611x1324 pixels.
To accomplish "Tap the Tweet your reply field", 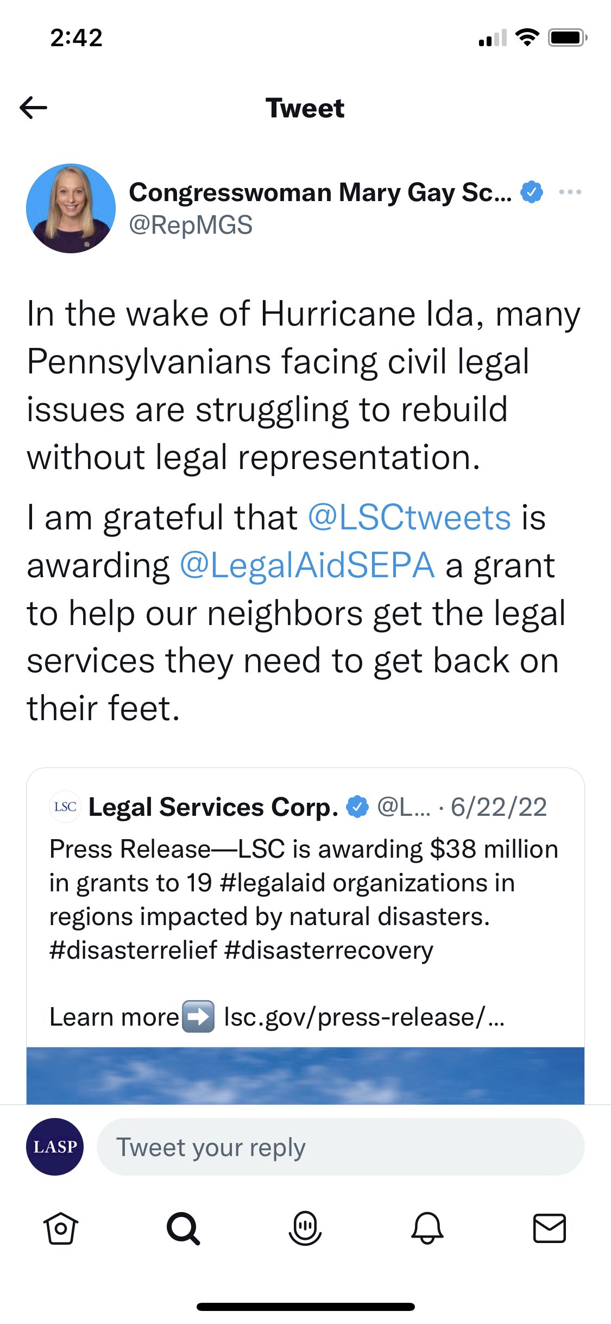I will (x=340, y=1147).
